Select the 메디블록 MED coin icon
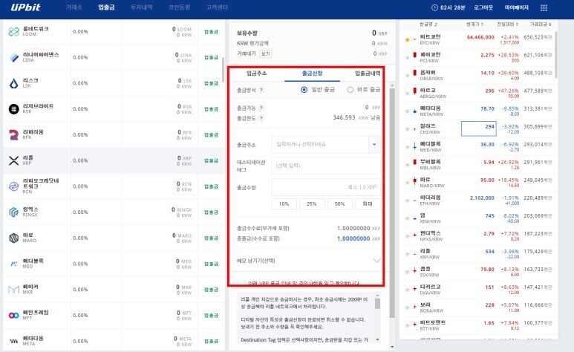This screenshot has width=574, height=352. coord(13,264)
